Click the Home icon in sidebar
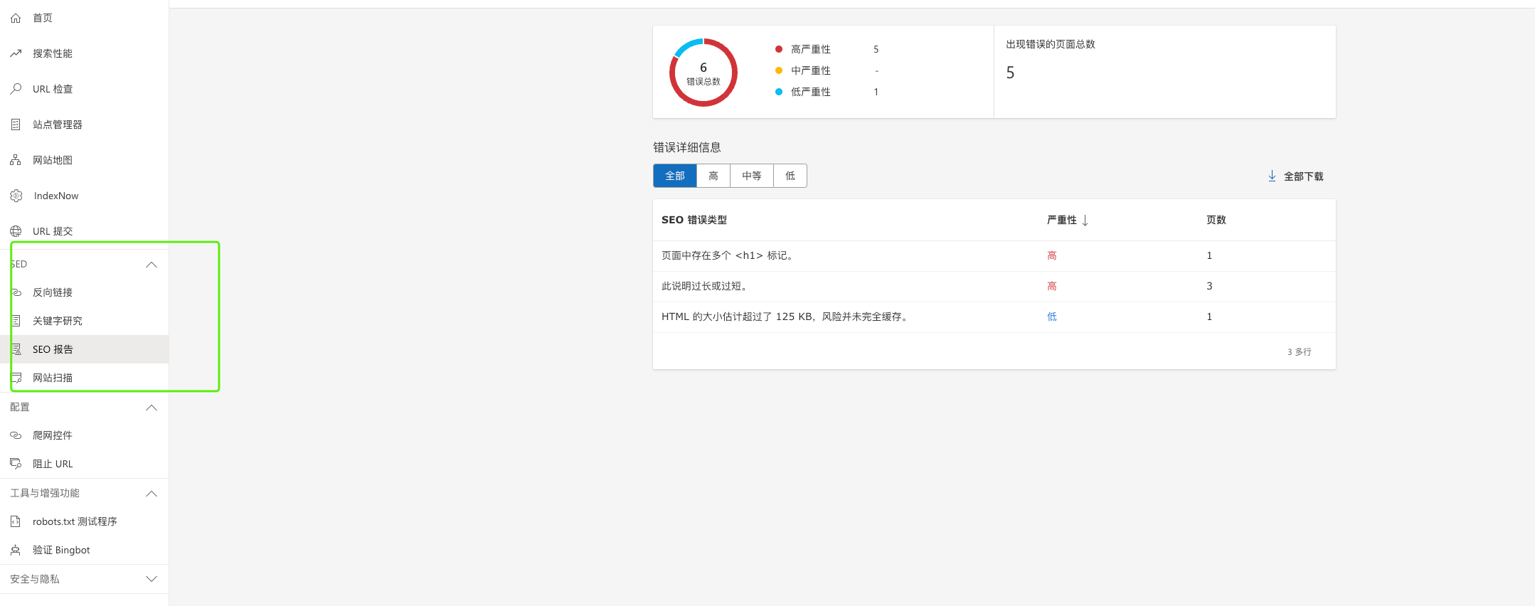The image size is (1535, 606). 16,18
